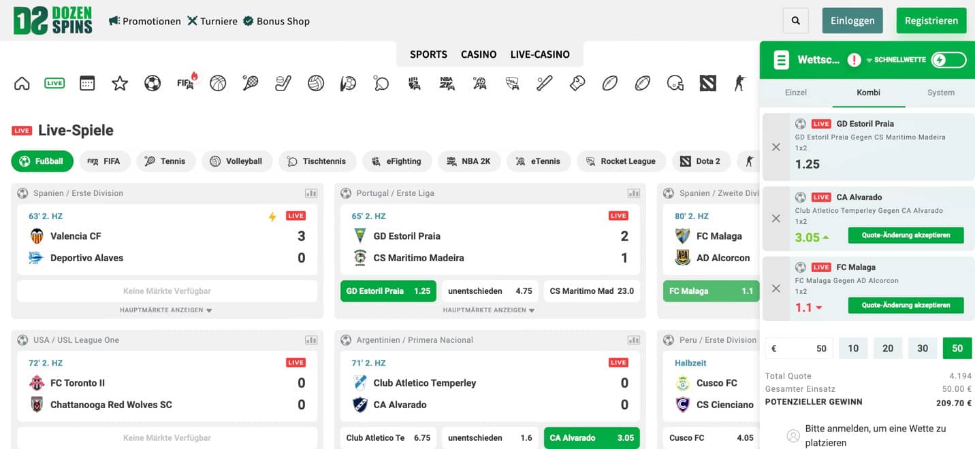
Task: Open the LIVE icon in the sports bar
Action: click(54, 84)
